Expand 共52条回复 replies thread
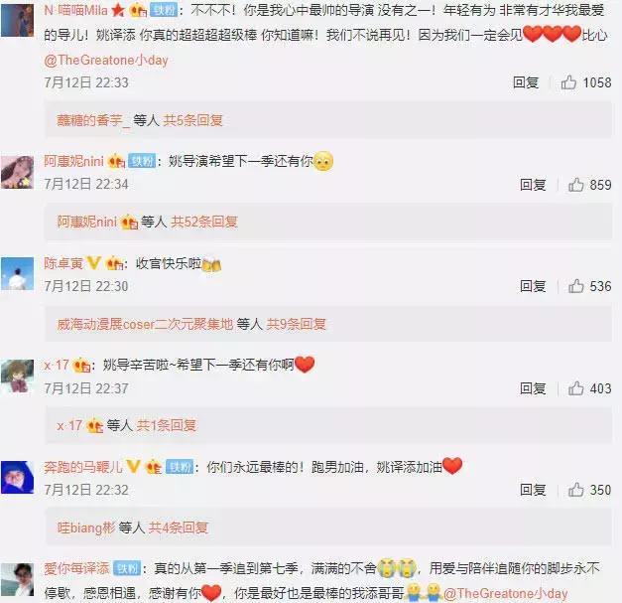622x603 pixels. click(204, 222)
